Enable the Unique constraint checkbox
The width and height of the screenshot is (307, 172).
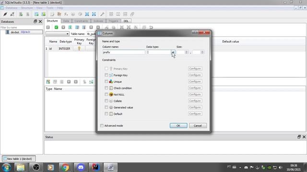point(106,81)
